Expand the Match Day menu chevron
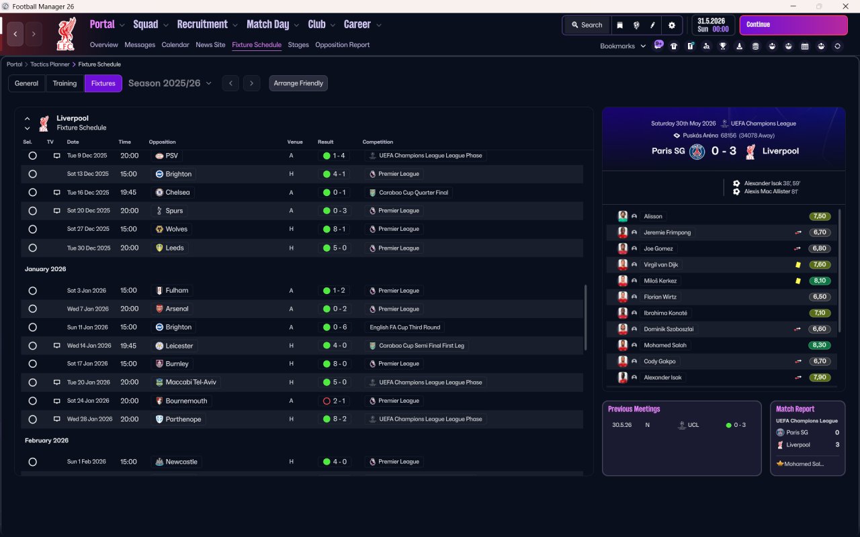The height and width of the screenshot is (537, 860). tap(297, 25)
